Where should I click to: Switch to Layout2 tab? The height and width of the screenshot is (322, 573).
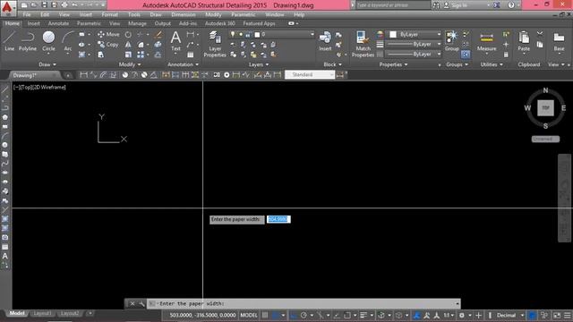pyautogui.click(x=70, y=313)
